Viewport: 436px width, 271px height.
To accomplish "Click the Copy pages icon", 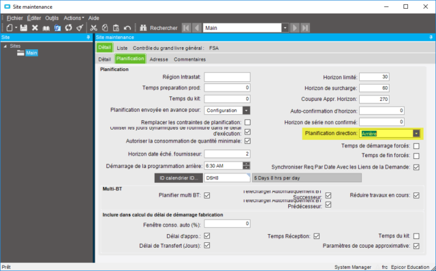I will tap(105, 28).
